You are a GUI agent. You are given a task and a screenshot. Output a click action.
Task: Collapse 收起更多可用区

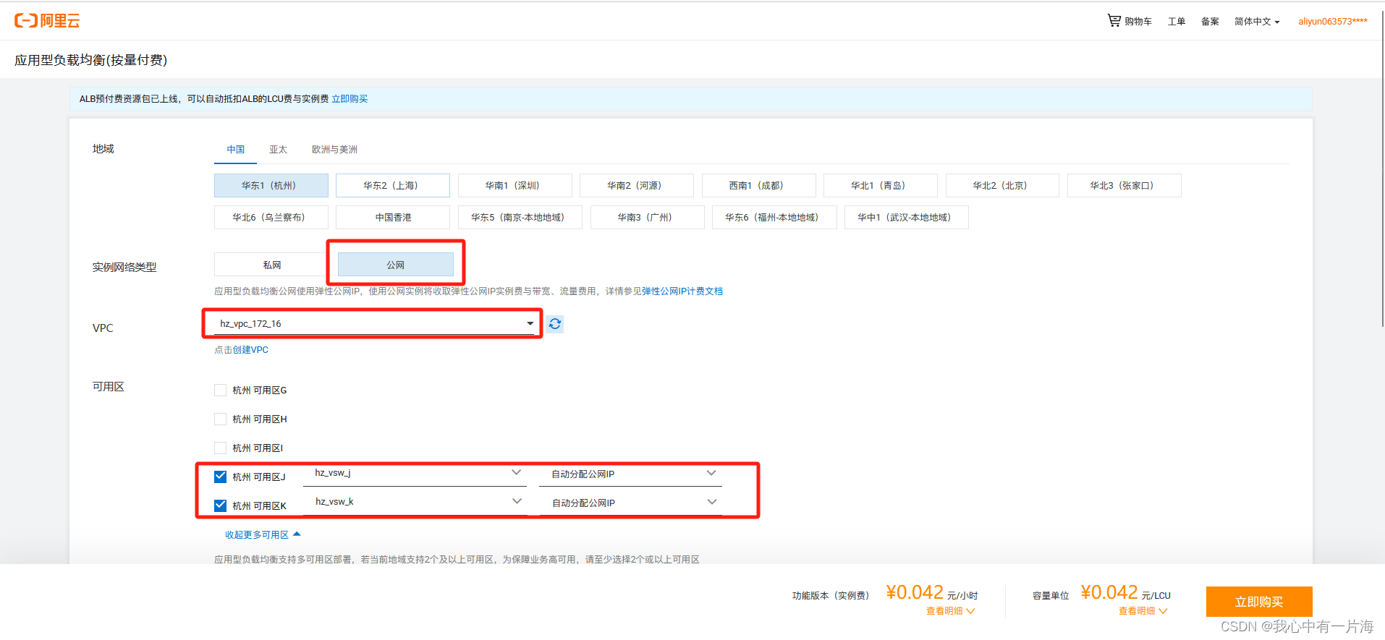tap(263, 535)
